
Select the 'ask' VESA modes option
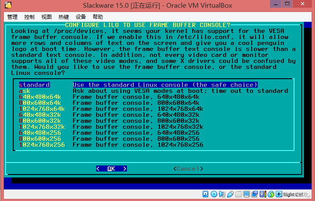(153, 91)
